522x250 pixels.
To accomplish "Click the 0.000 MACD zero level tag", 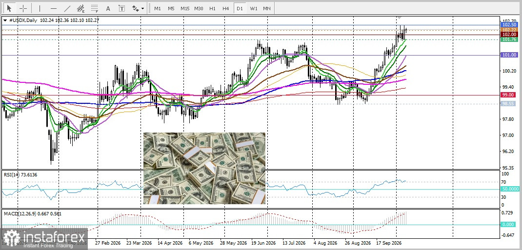I will coord(509,224).
